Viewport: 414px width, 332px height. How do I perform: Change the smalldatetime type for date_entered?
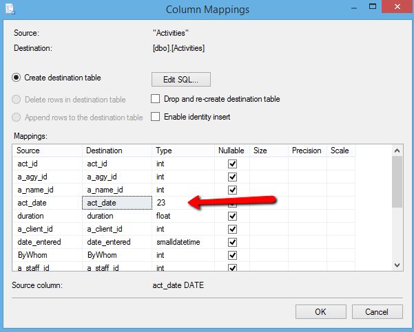[x=183, y=242]
